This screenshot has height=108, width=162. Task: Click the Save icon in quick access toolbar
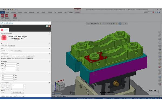click(x=4, y=10)
